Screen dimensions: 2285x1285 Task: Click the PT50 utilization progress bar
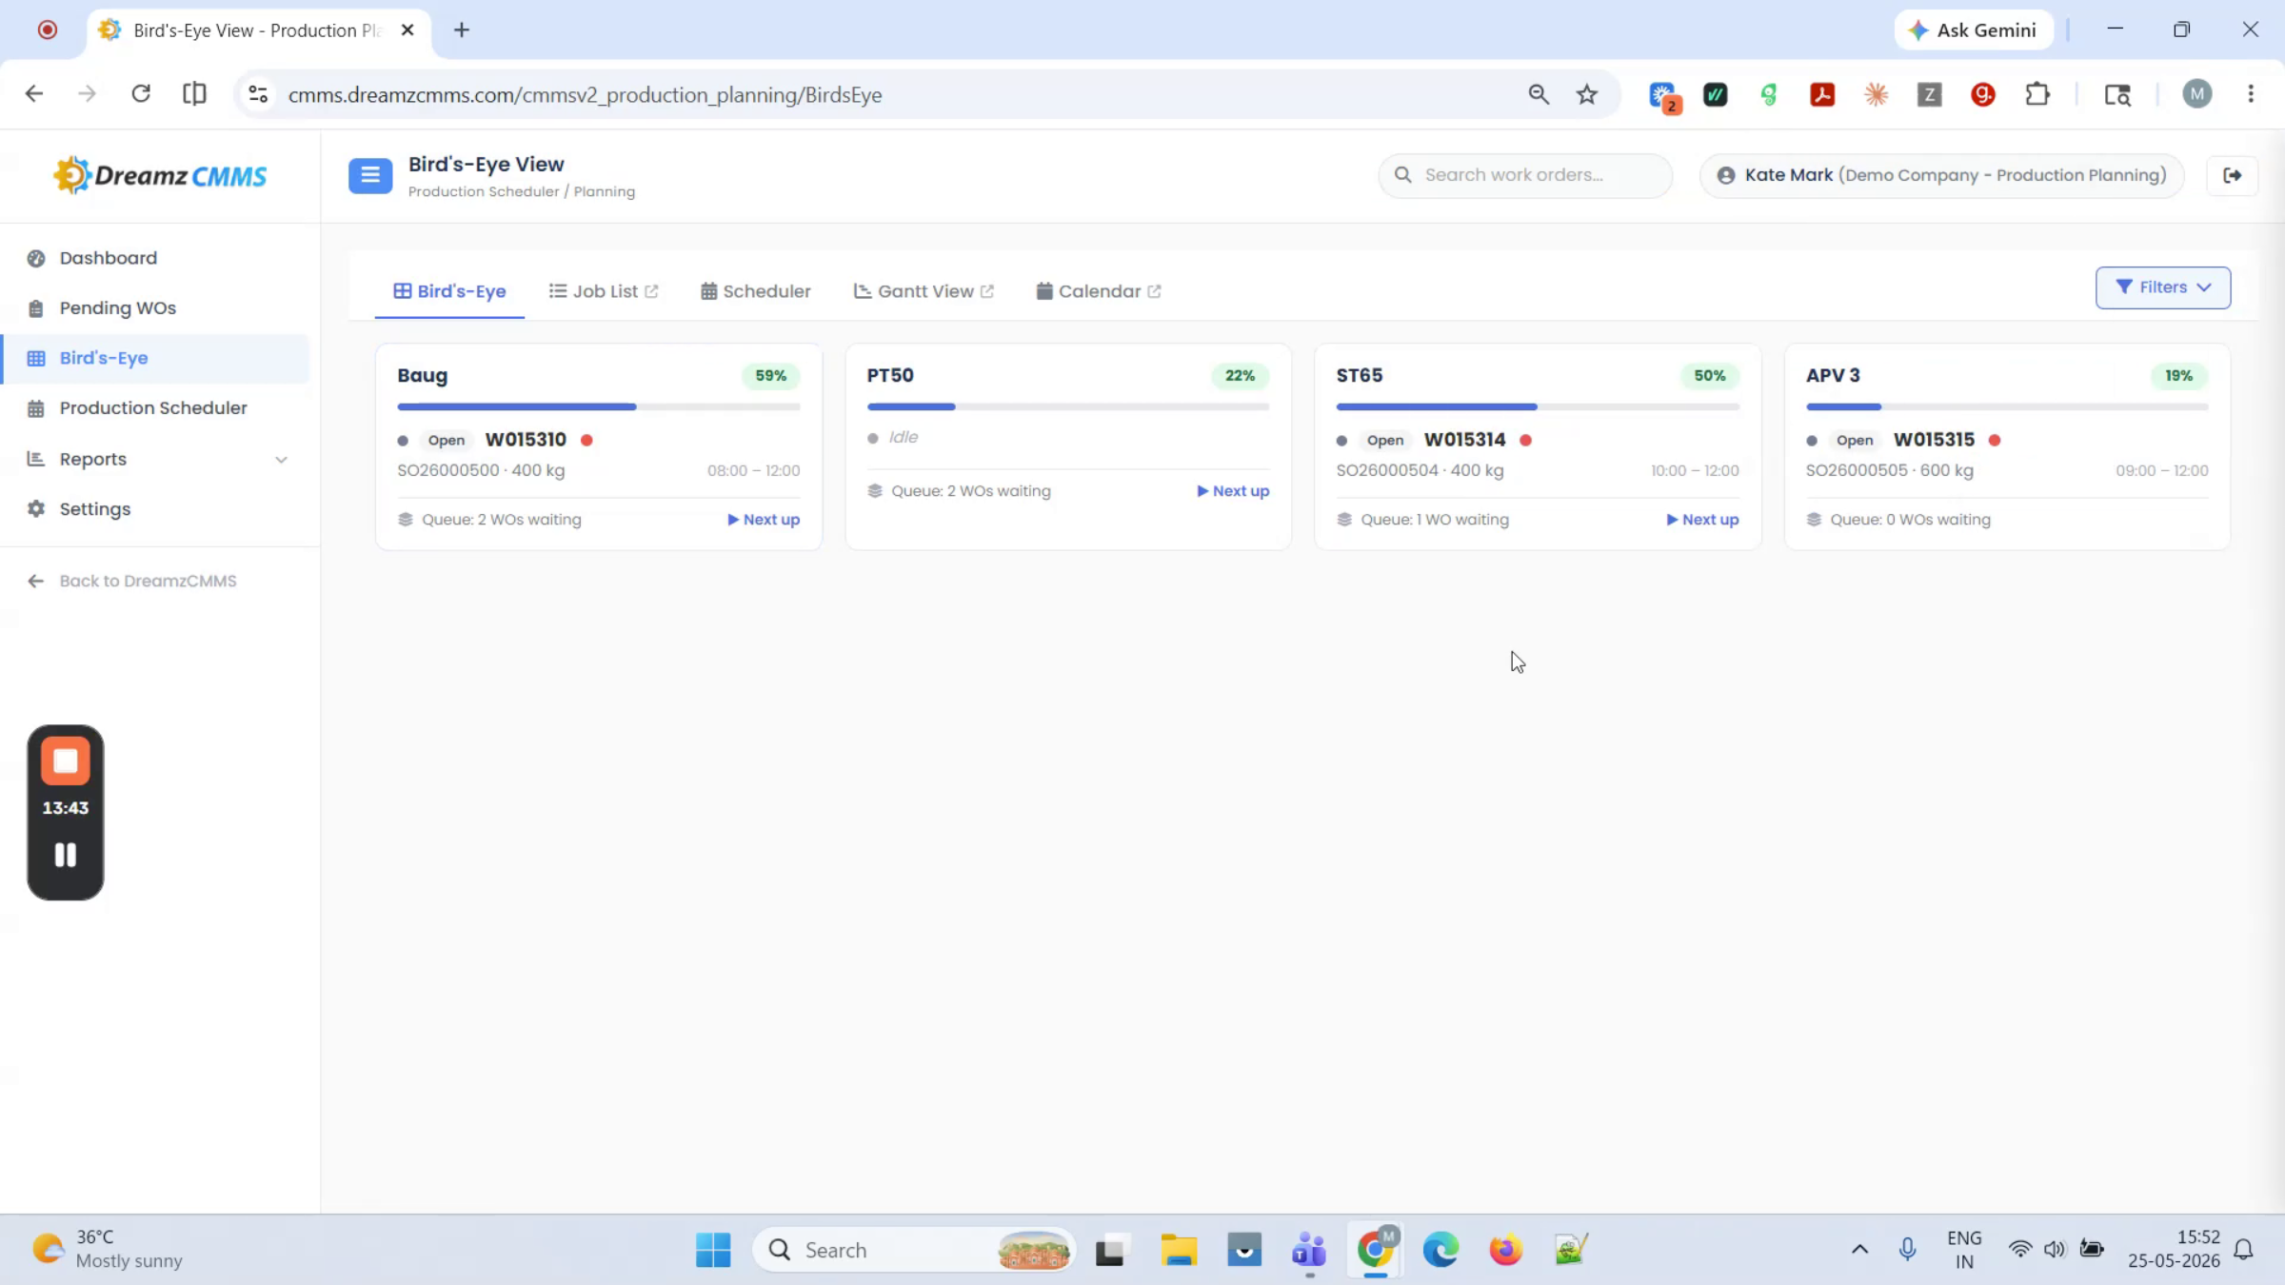tap(1067, 406)
